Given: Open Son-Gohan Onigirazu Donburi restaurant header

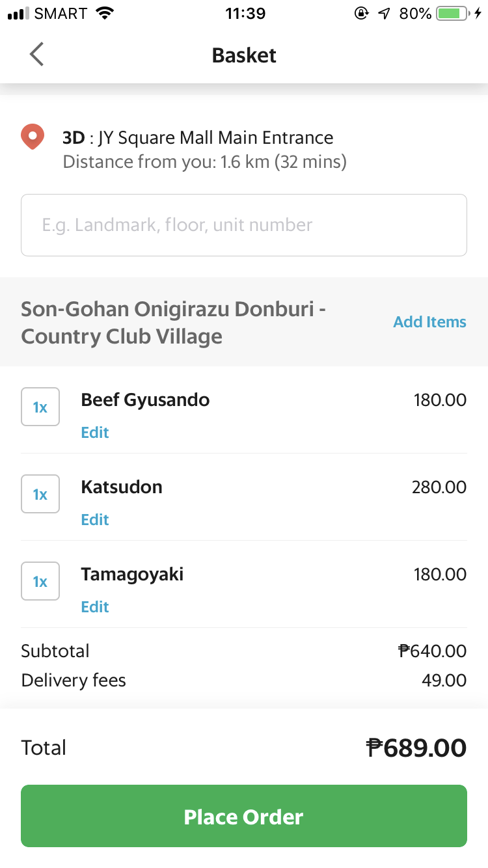Looking at the screenshot, I should click(173, 322).
